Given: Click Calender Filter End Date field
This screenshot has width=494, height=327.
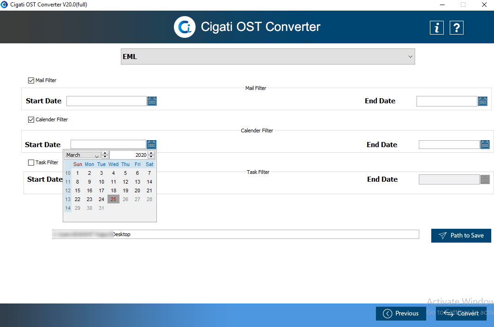Looking at the screenshot, I should (449, 145).
